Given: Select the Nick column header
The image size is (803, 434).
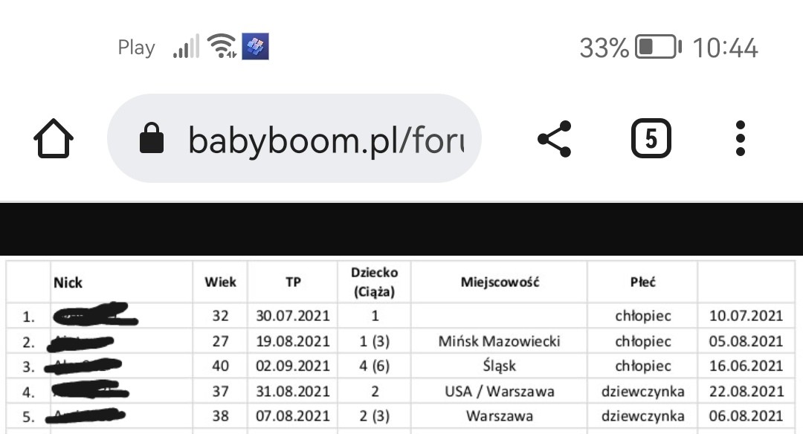Looking at the screenshot, I should tap(68, 282).
